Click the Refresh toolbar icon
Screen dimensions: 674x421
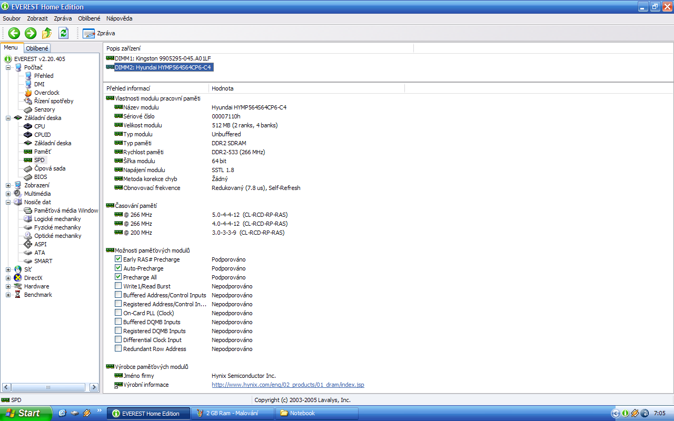coord(64,33)
